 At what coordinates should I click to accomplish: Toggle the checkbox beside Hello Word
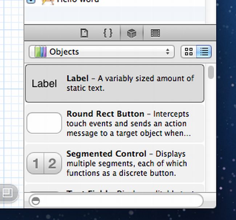31,1
